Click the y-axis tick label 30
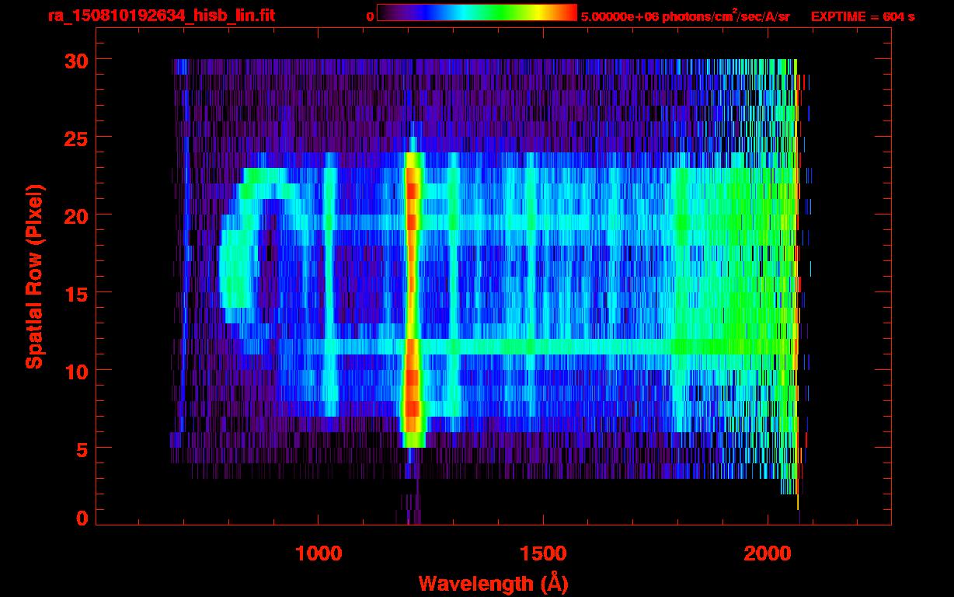Image resolution: width=954 pixels, height=597 pixels. point(75,60)
